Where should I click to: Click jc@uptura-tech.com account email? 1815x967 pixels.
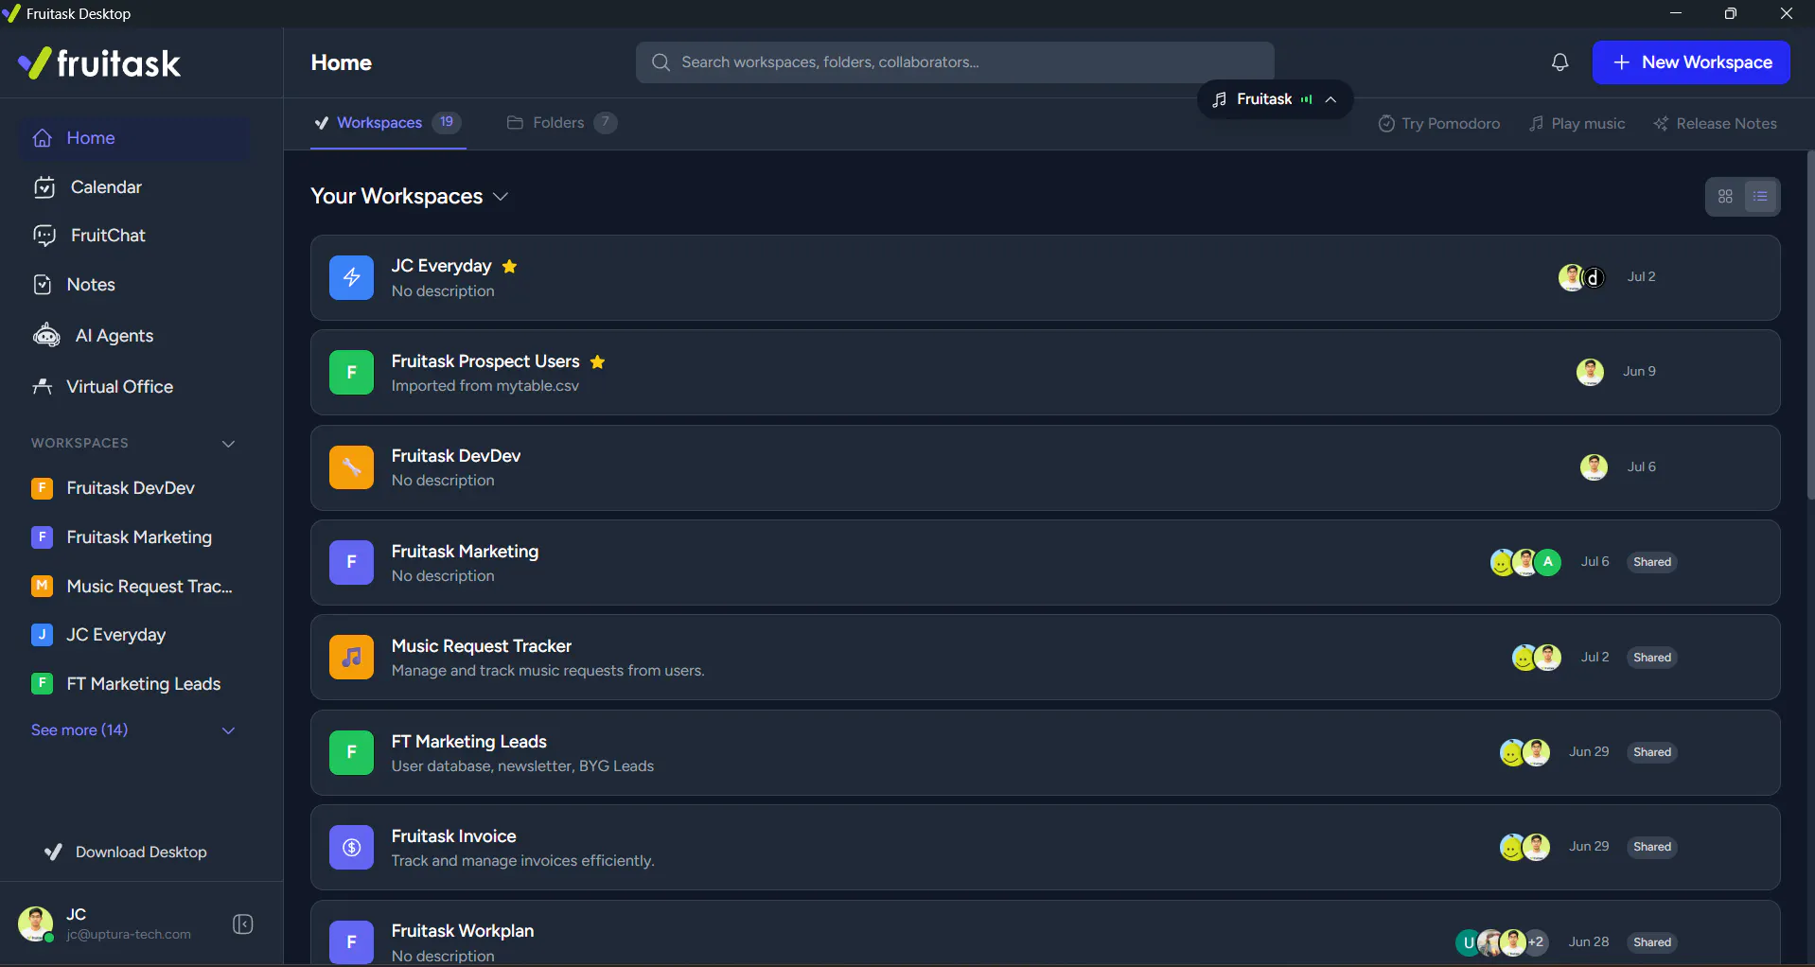point(129,935)
